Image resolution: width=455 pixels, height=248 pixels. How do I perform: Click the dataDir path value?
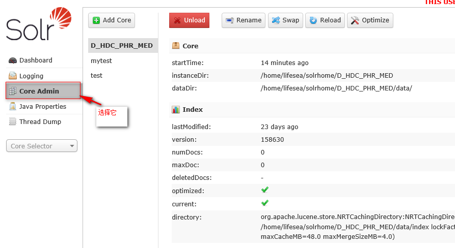click(x=336, y=88)
